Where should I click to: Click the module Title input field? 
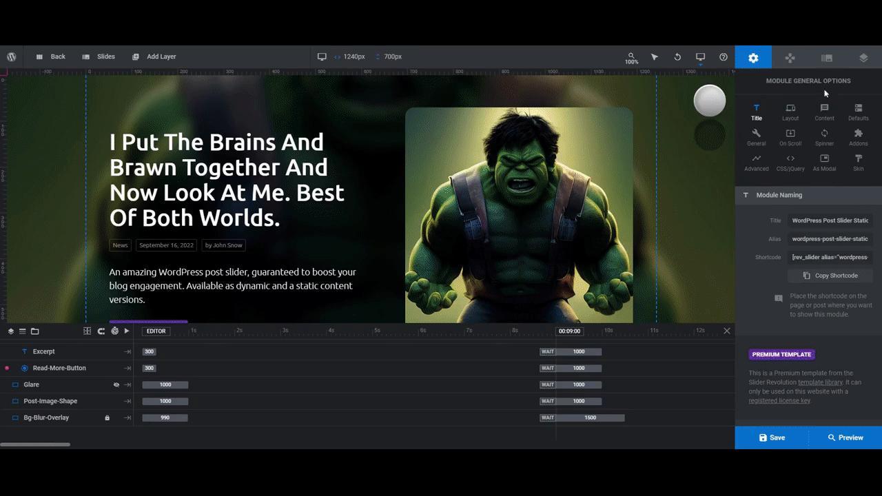pyautogui.click(x=830, y=220)
